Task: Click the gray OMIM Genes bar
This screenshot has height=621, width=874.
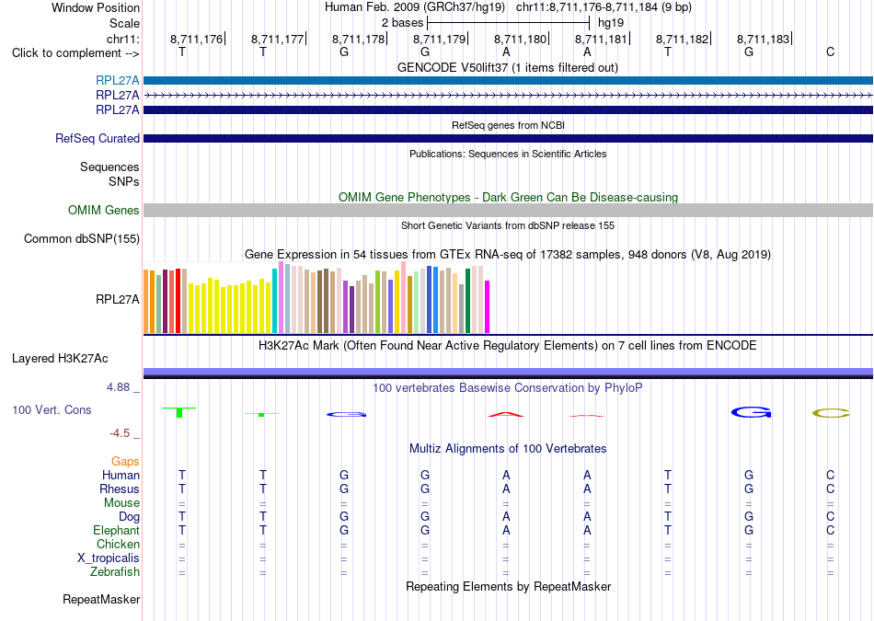Action: [508, 210]
